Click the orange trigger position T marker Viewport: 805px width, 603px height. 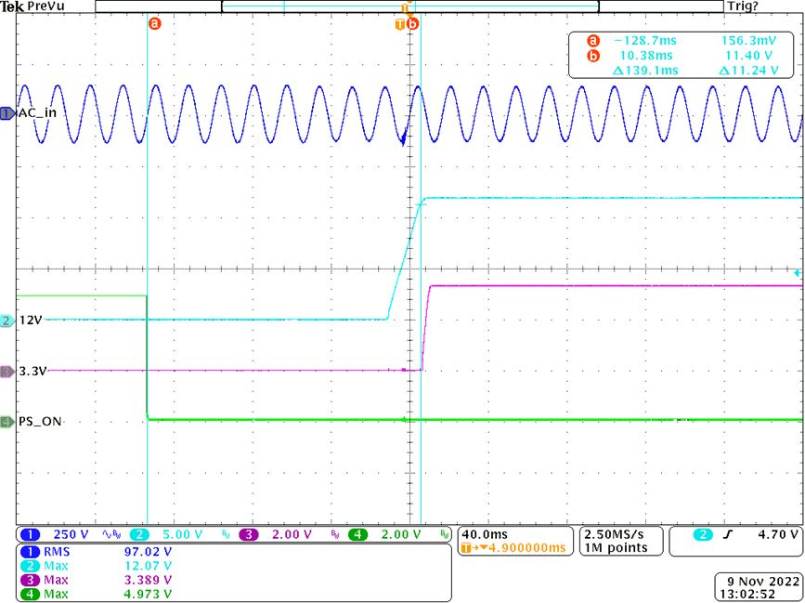tap(401, 23)
